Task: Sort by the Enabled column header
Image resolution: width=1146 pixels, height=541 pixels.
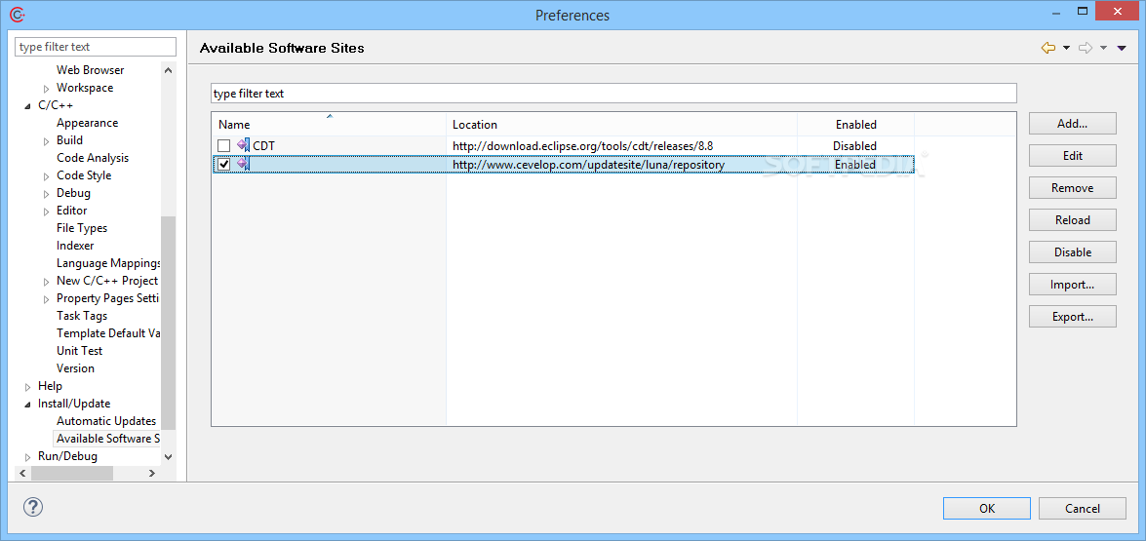Action: coord(856,124)
